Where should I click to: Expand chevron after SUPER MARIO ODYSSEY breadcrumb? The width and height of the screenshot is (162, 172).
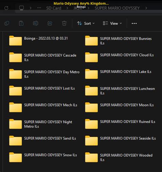146,8
